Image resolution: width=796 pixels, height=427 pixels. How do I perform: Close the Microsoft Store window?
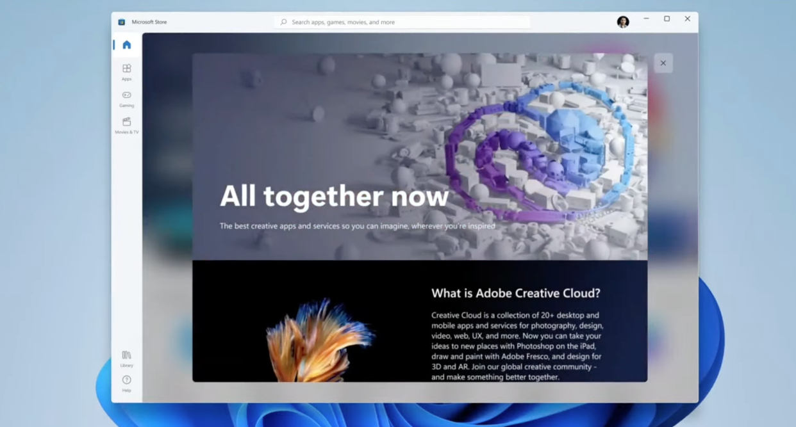pos(687,19)
